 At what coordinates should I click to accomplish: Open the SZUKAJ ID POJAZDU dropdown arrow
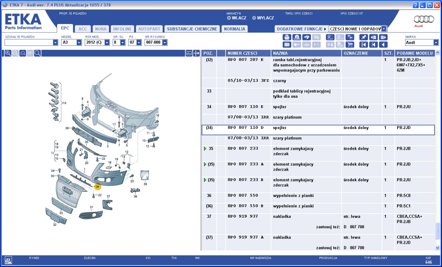coord(56,42)
